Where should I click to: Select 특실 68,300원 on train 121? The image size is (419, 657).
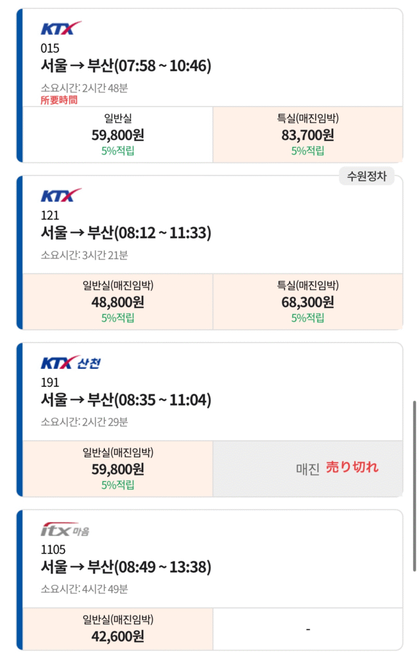click(307, 302)
